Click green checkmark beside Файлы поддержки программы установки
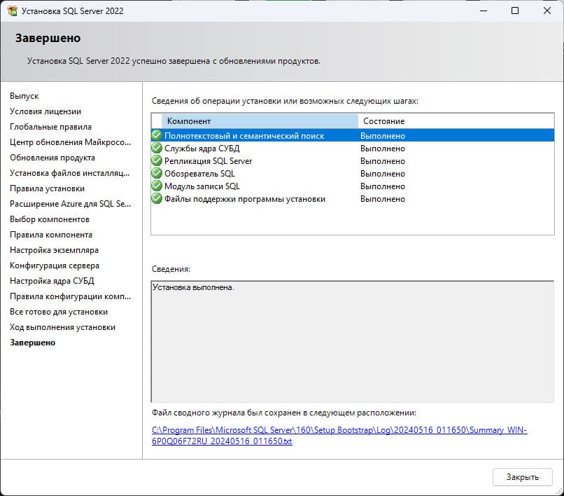The height and width of the screenshot is (496, 564). (x=157, y=198)
